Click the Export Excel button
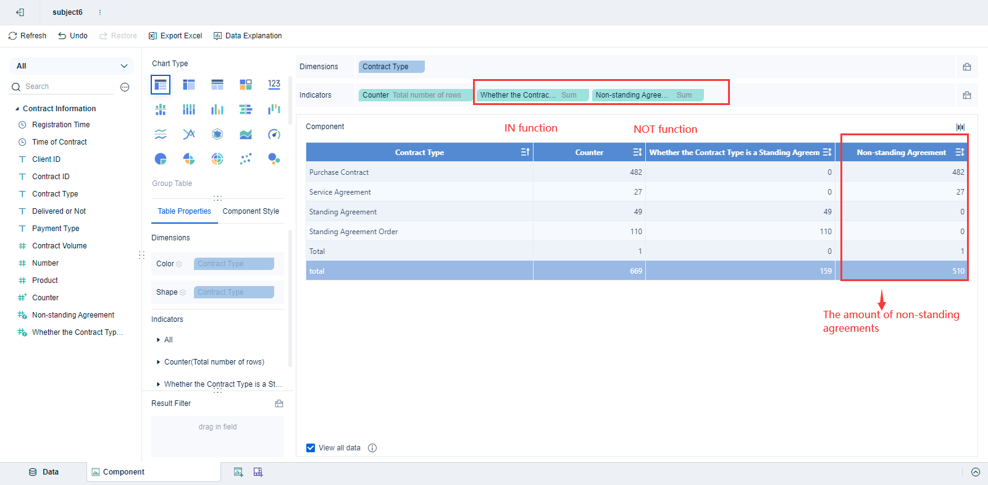Image resolution: width=988 pixels, height=485 pixels. point(175,36)
